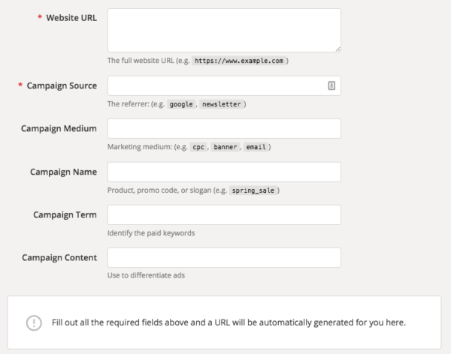The image size is (451, 354).
Task: Click the newsletter example tag
Action: pos(222,104)
